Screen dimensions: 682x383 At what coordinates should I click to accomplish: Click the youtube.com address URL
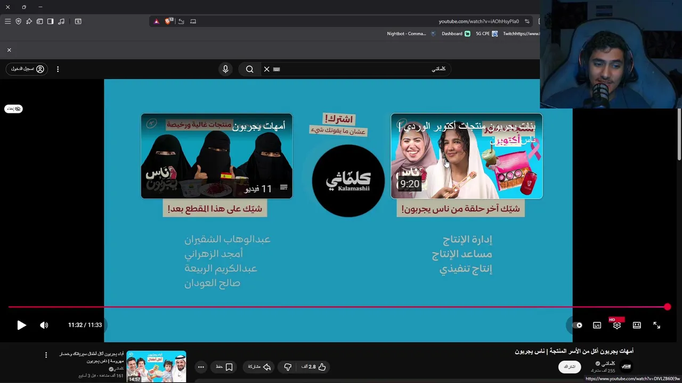pos(478,21)
